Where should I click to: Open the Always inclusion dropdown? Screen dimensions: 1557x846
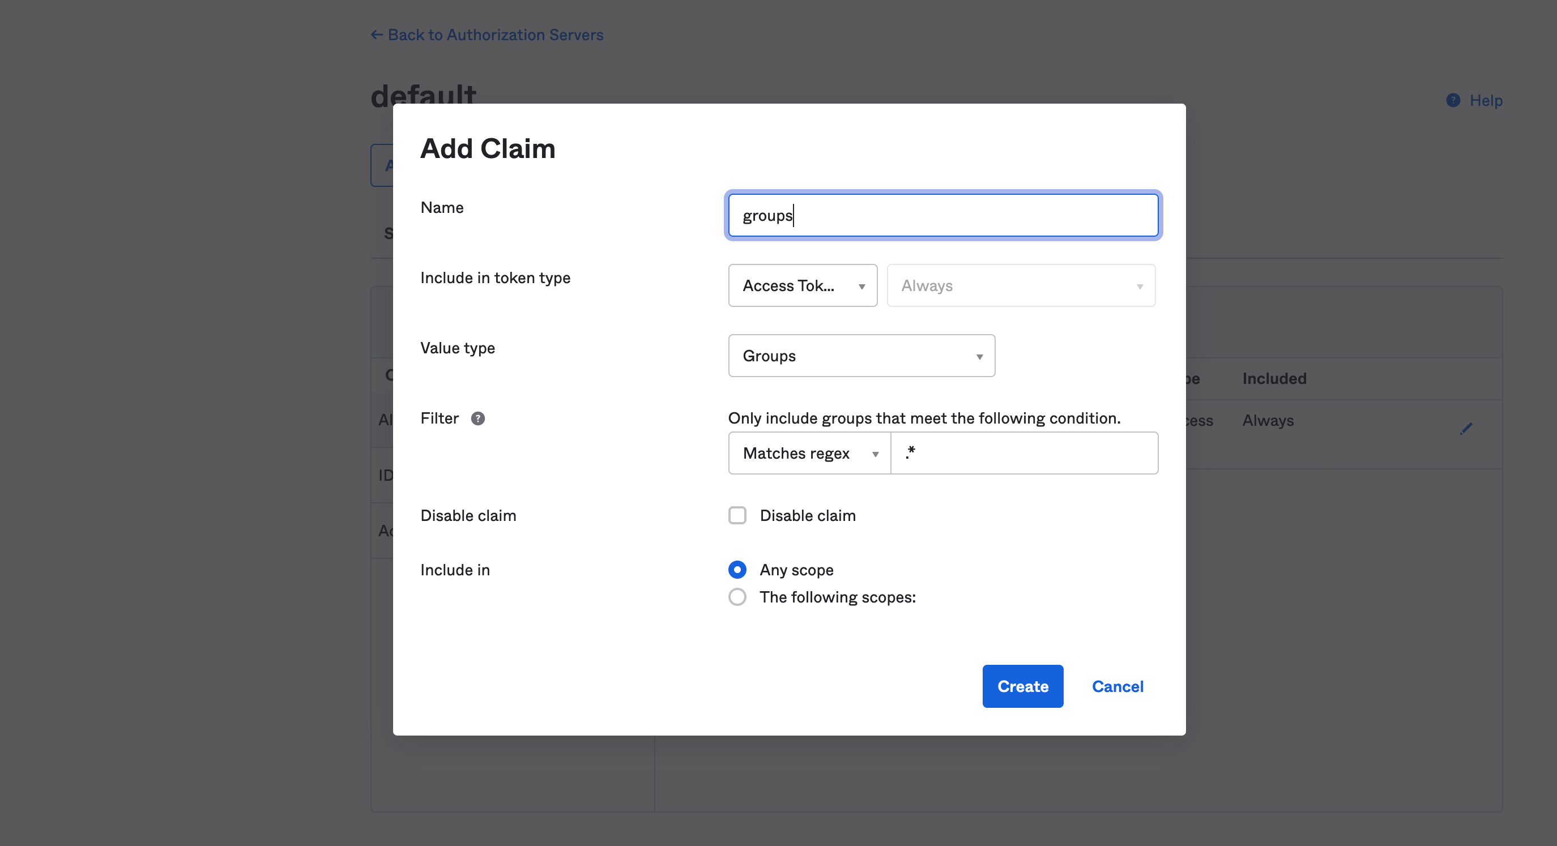(x=1020, y=285)
